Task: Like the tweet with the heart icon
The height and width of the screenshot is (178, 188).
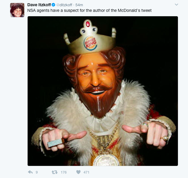Action: (78, 172)
